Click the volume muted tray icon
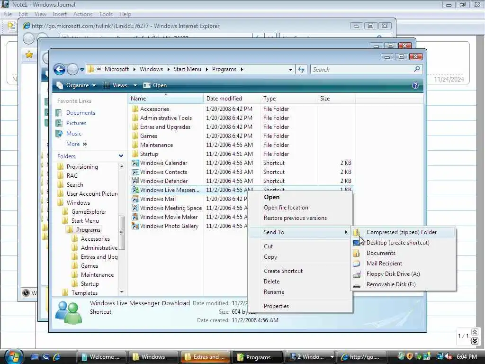 tap(449, 356)
